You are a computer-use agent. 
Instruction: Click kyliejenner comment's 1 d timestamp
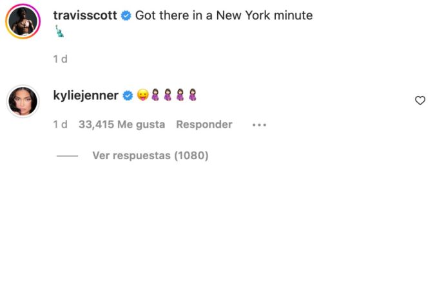tap(60, 124)
